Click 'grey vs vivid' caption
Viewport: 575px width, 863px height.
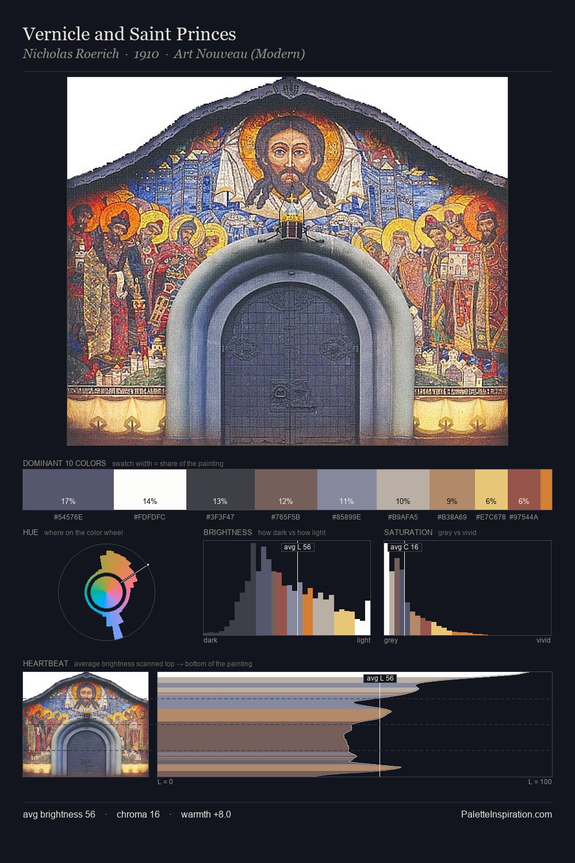(457, 533)
